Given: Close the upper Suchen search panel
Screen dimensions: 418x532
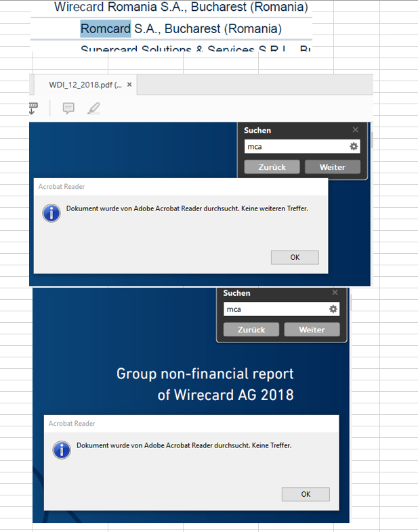Looking at the screenshot, I should (356, 129).
